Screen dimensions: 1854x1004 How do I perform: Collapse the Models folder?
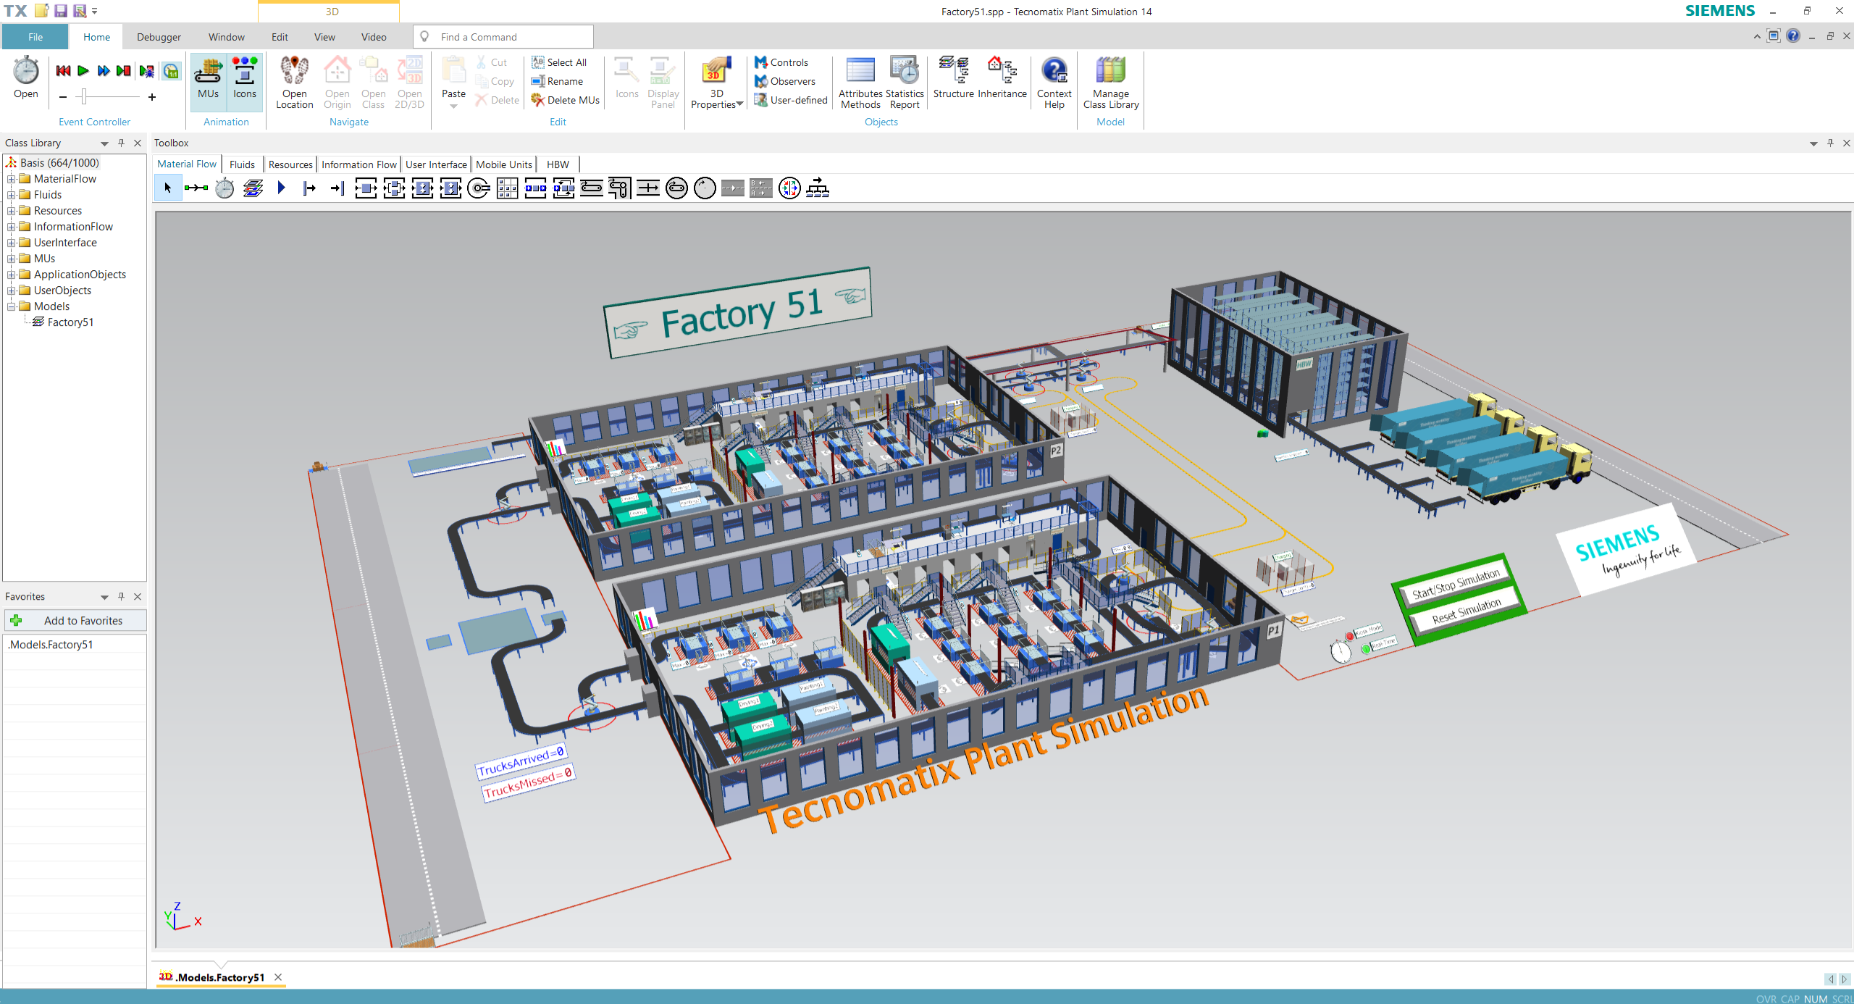tap(12, 306)
